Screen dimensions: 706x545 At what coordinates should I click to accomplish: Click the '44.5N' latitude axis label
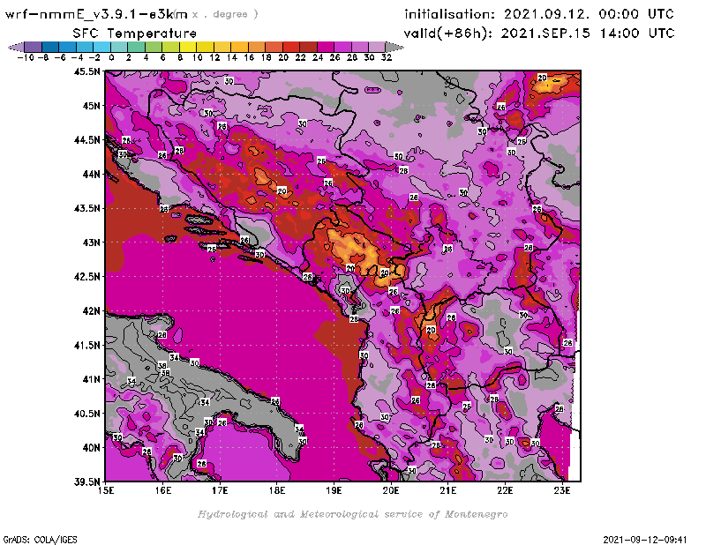86,140
